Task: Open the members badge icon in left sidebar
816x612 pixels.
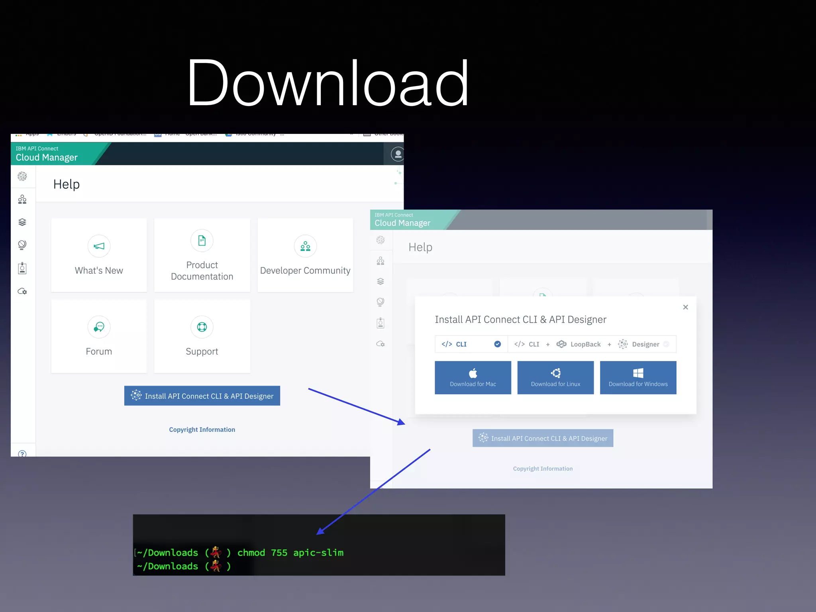Action: coord(22,268)
